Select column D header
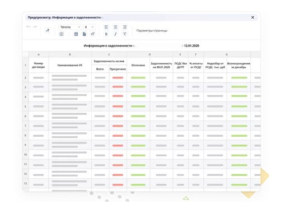The image size is (290, 209). click(149, 54)
